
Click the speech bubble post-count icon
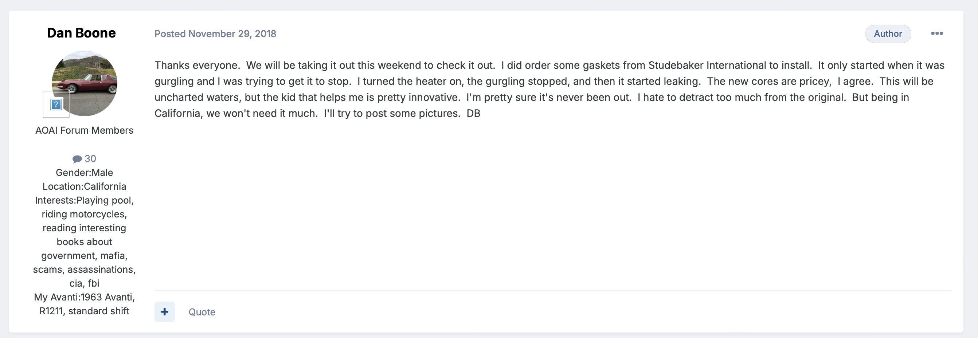[x=77, y=159]
